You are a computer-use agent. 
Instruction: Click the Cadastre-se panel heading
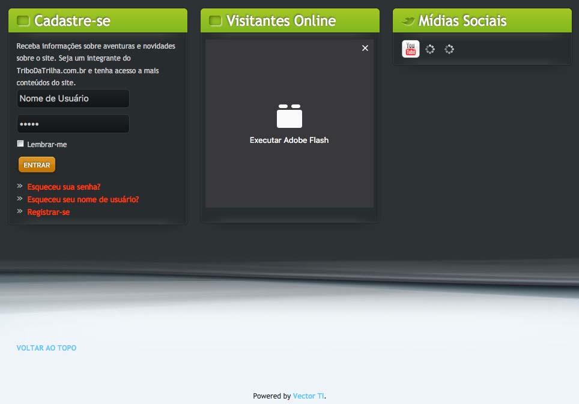72,21
